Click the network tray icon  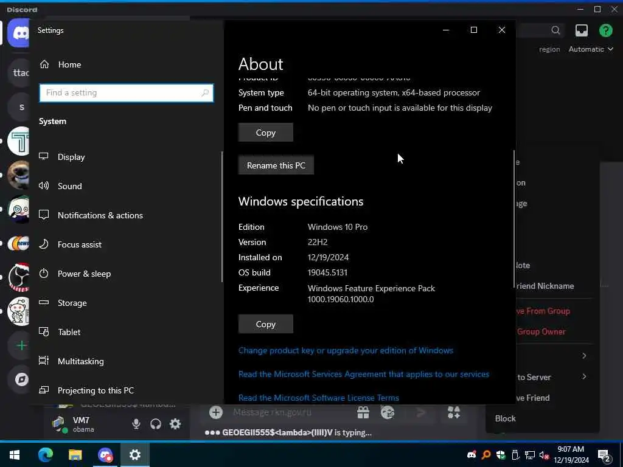[x=530, y=455]
